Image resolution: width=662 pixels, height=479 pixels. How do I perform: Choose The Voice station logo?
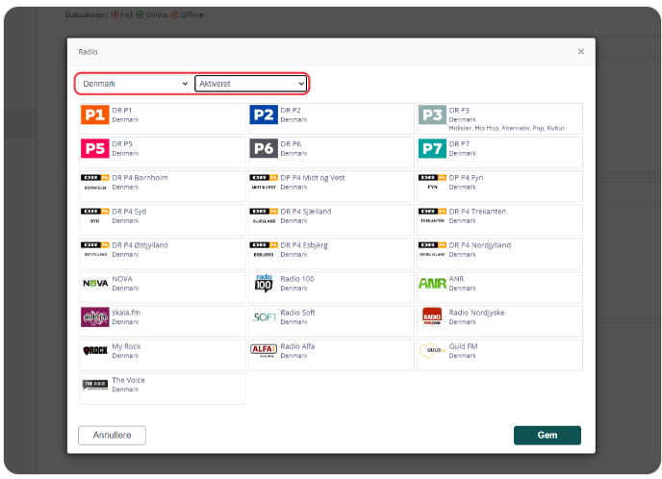click(95, 385)
